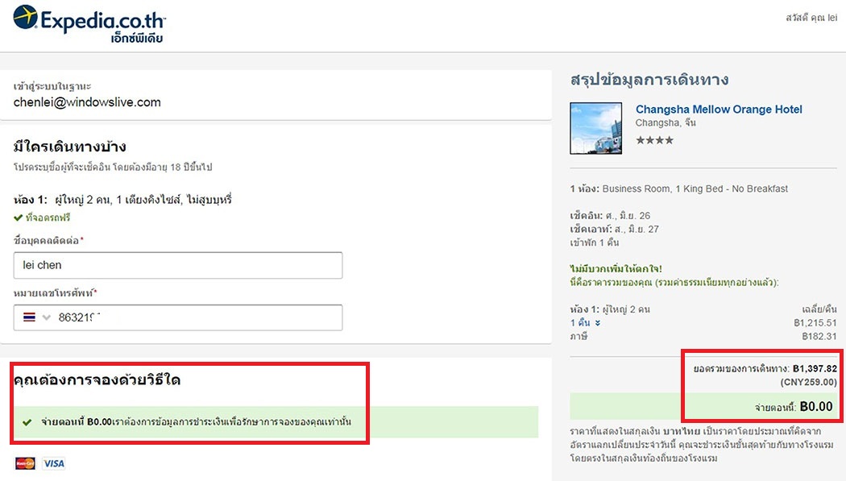Image resolution: width=846 pixels, height=481 pixels.
Task: Click the 'สวัสดี คุณ lei' account greeting
Action: [811, 18]
